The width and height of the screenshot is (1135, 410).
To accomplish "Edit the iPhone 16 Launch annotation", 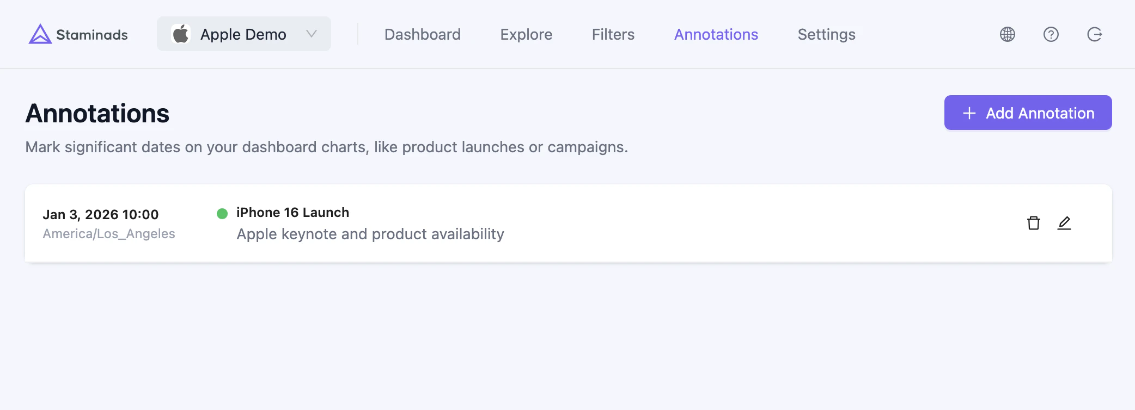I will pyautogui.click(x=1064, y=223).
